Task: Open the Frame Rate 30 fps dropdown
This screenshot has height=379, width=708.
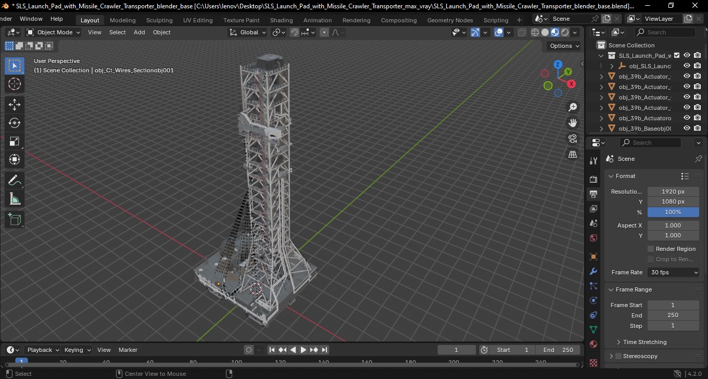Action: (x=674, y=272)
